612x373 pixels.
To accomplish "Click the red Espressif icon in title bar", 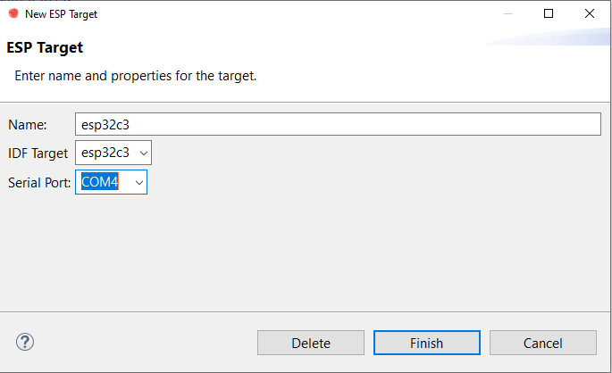I will coord(13,13).
